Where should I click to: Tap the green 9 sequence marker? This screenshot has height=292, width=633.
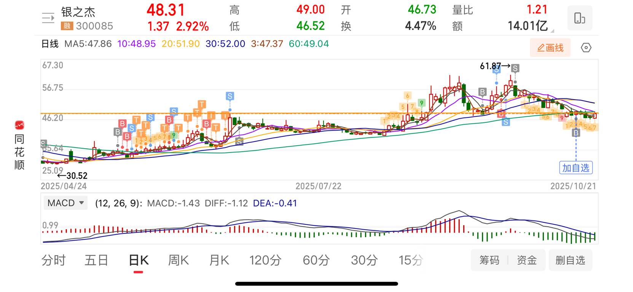coord(421,103)
